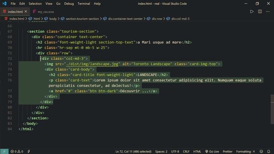Screen dimensions: 274x154
Task: Change indentation via Spaces: 2
Action: pos(161,151)
